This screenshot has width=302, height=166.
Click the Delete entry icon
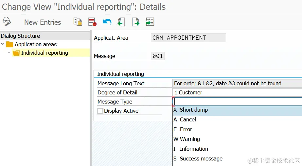[92, 22]
